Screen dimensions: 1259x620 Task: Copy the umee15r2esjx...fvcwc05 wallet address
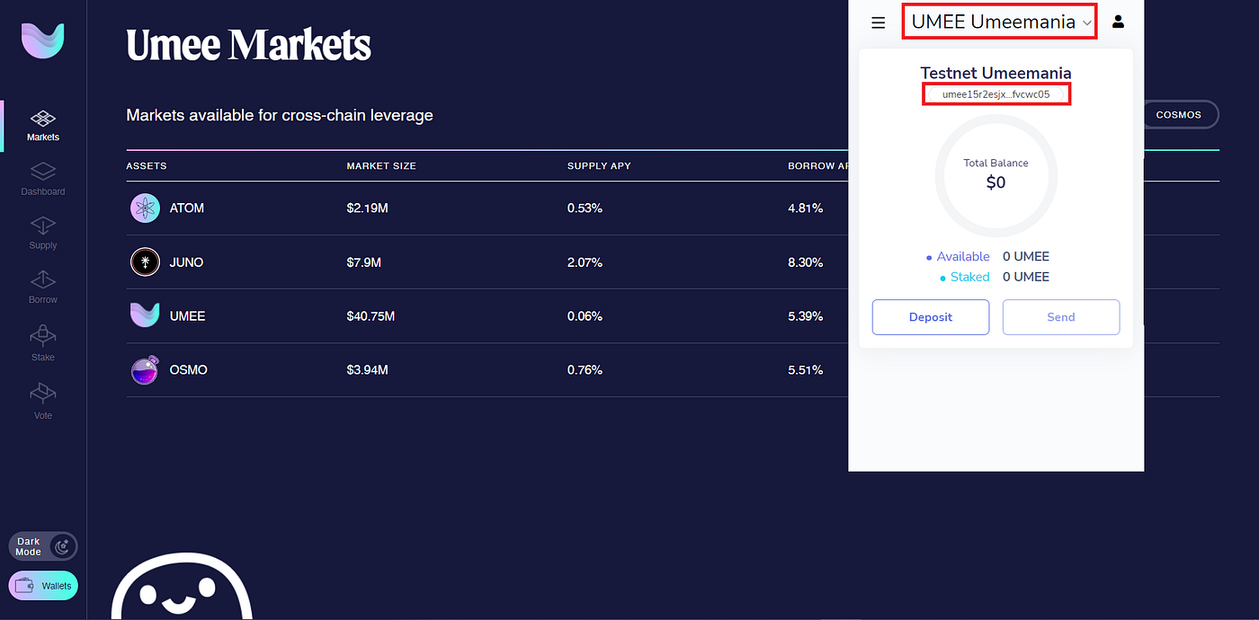[x=996, y=94]
